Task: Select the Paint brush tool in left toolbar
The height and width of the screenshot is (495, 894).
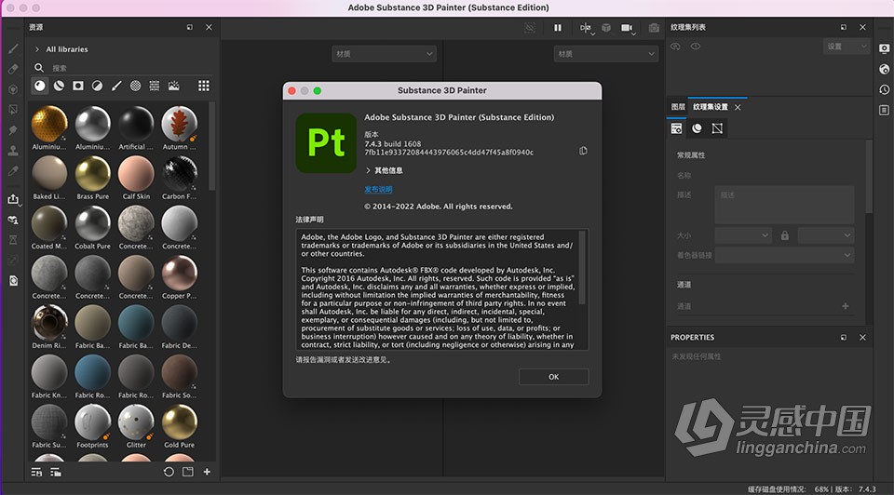Action: (13, 49)
